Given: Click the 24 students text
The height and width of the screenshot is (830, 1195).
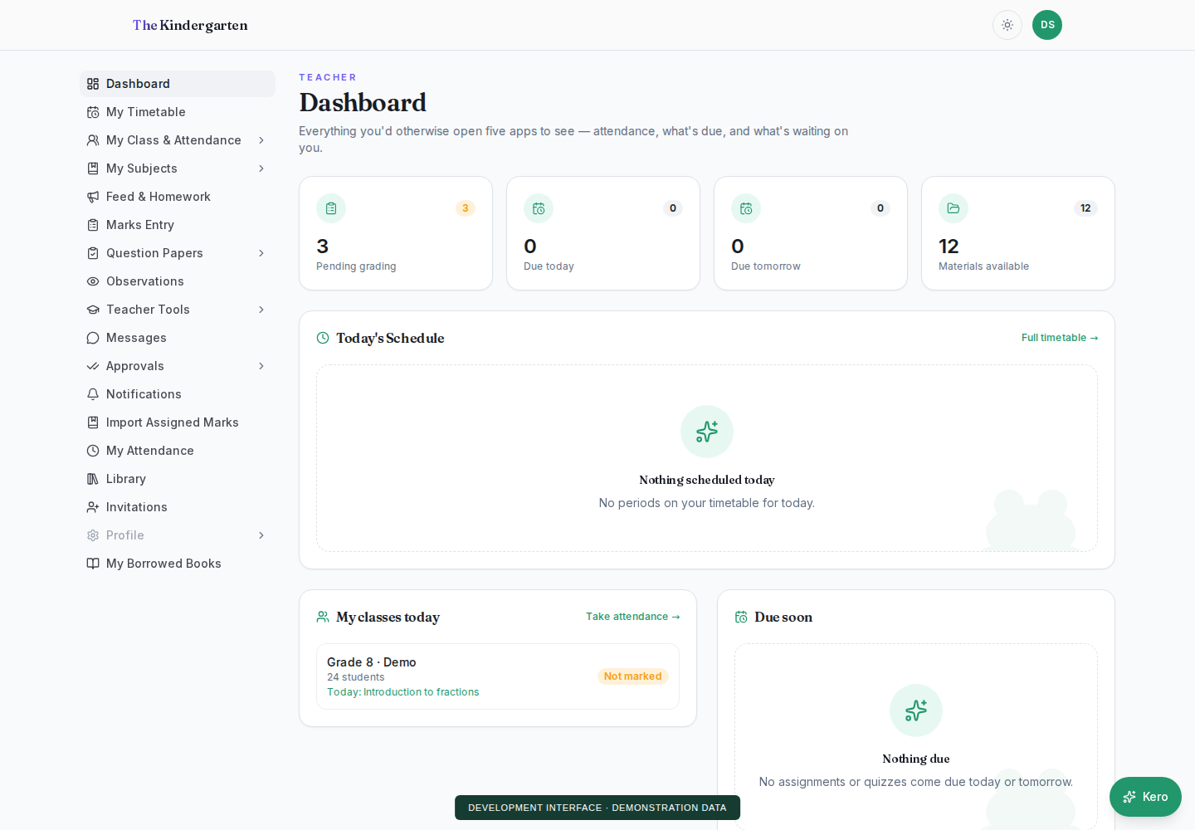Looking at the screenshot, I should 356,677.
